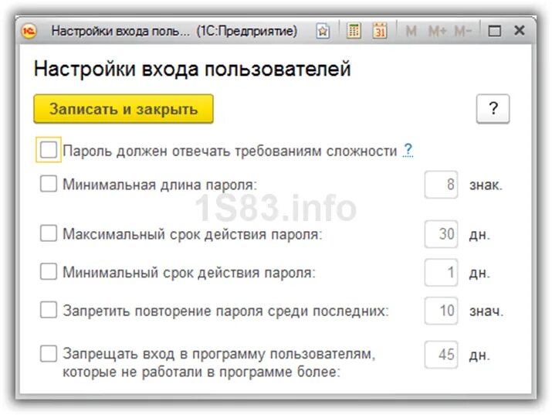The height and width of the screenshot is (415, 552).
Task: Click the Минимальная длина пароля label
Action: (160, 185)
